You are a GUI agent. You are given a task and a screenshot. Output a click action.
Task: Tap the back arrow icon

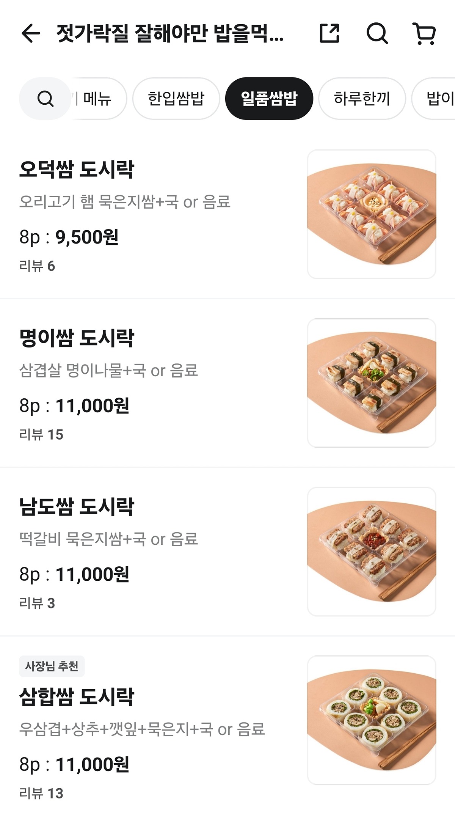pyautogui.click(x=31, y=33)
